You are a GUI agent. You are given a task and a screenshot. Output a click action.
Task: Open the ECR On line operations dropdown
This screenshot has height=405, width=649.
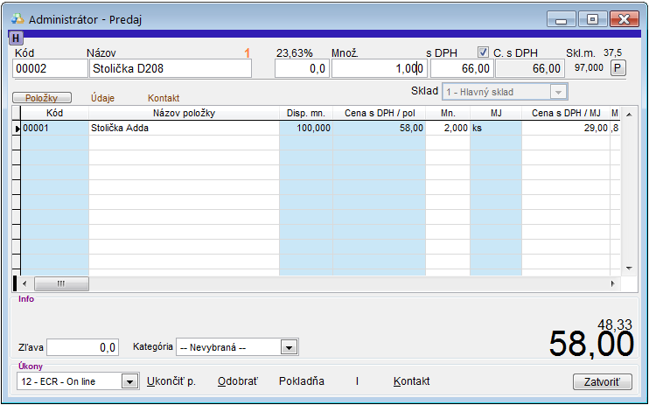pos(129,381)
